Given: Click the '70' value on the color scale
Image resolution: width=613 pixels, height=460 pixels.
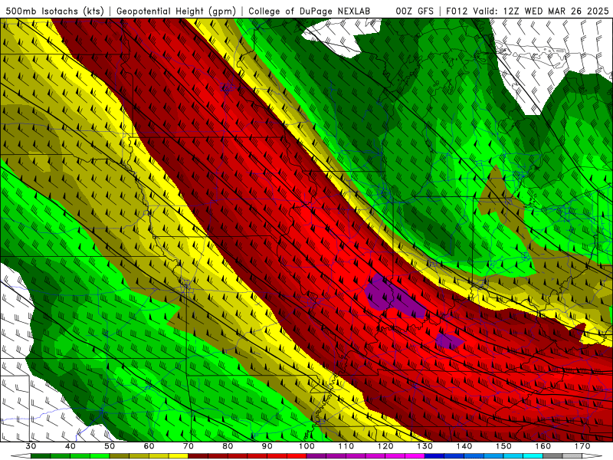Looking at the screenshot, I should click(x=188, y=446).
